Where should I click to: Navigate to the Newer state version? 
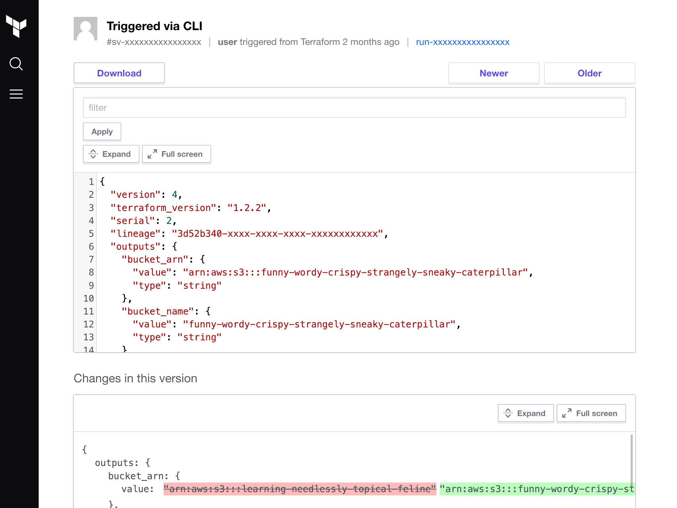[494, 73]
